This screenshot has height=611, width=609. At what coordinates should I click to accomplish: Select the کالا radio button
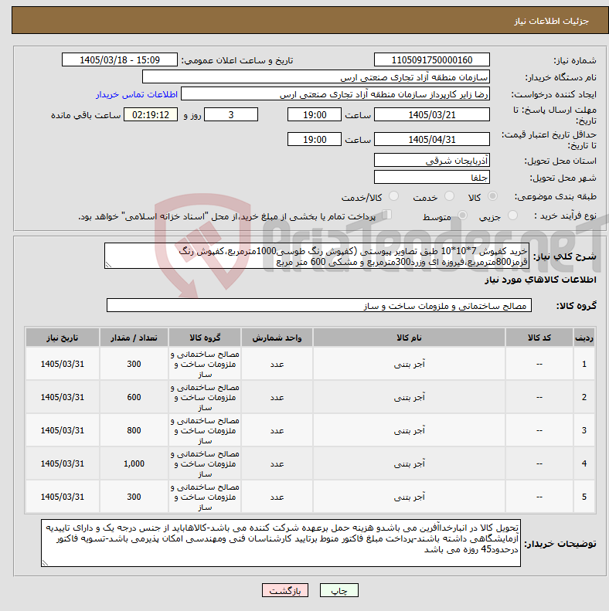[493, 196]
